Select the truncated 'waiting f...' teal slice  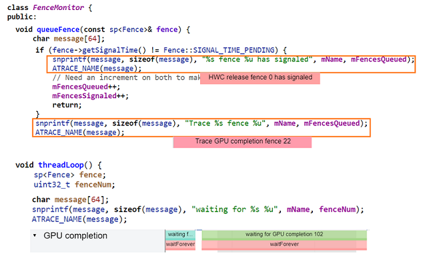point(180,235)
